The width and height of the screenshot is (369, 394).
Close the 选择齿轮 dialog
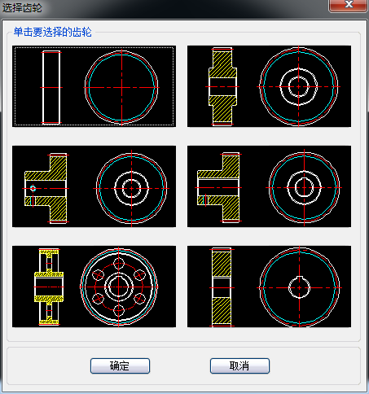[x=348, y=6]
